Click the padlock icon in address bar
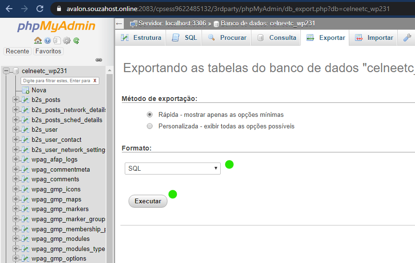The width and height of the screenshot is (415, 263). coord(59,9)
